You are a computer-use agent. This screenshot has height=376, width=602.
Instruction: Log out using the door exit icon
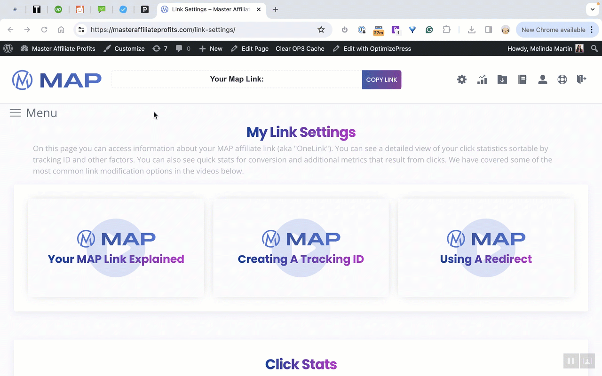click(582, 79)
